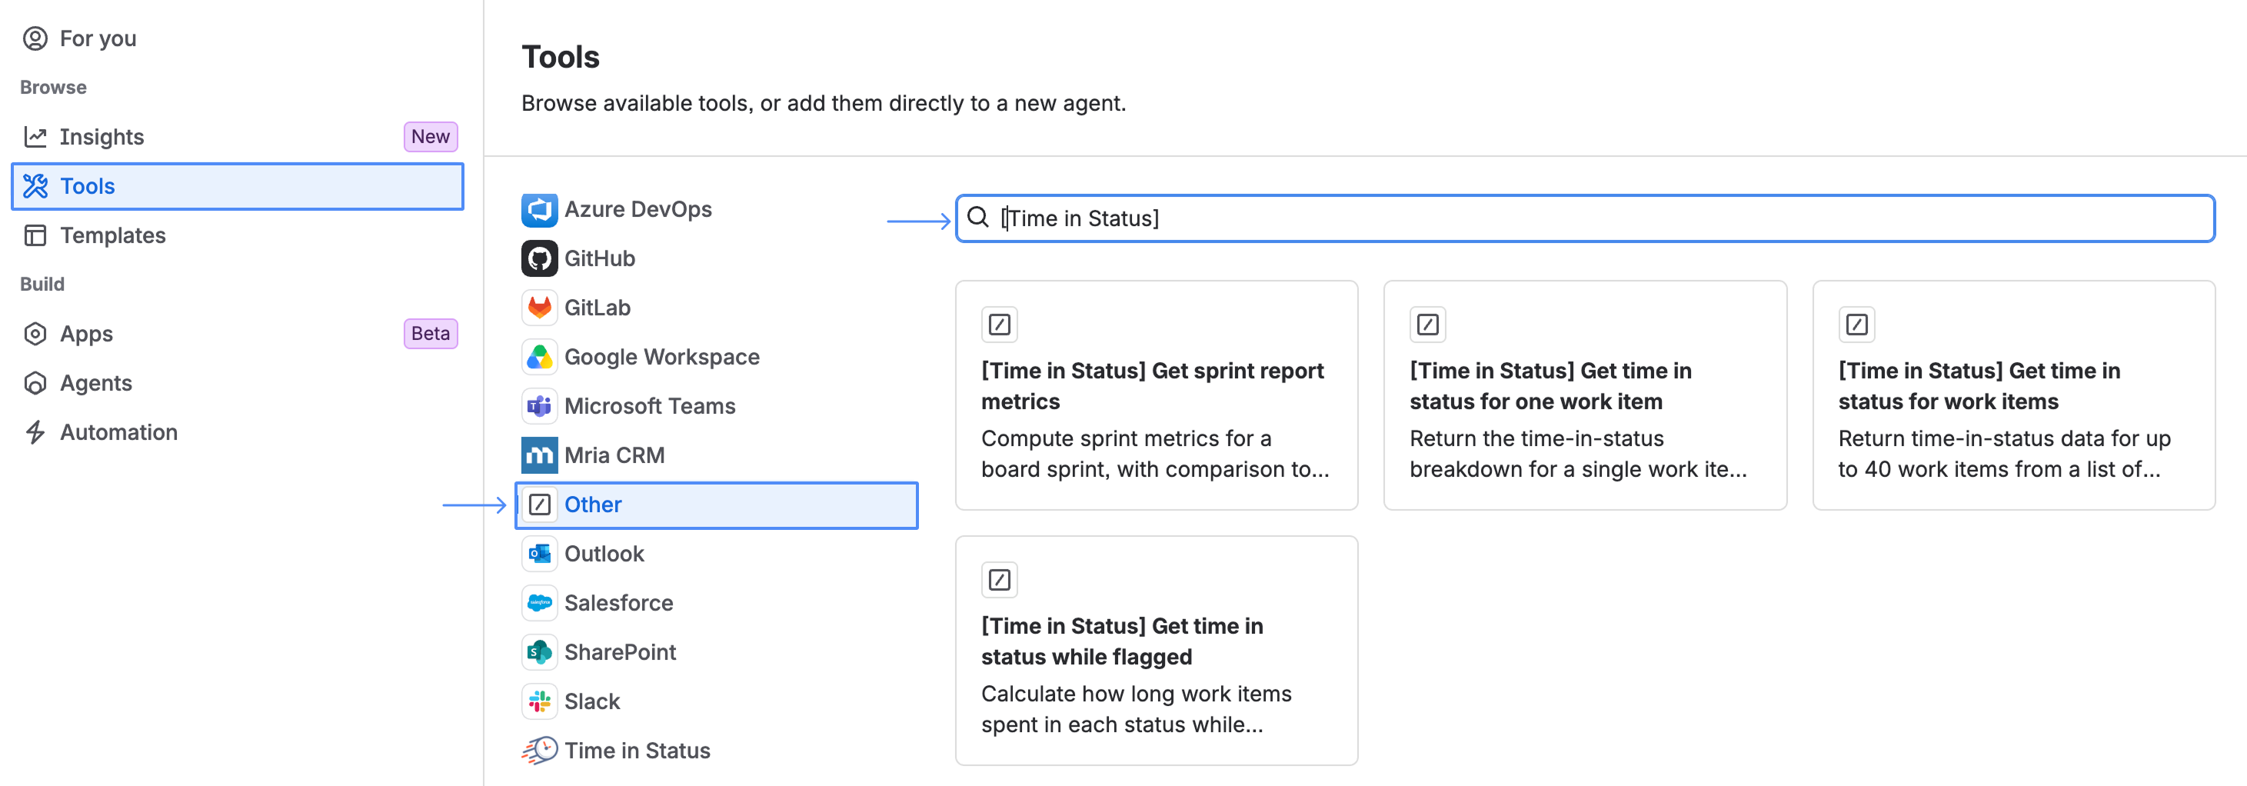Open Get sprint report metrics card
Image resolution: width=2247 pixels, height=786 pixels.
tap(1156, 395)
